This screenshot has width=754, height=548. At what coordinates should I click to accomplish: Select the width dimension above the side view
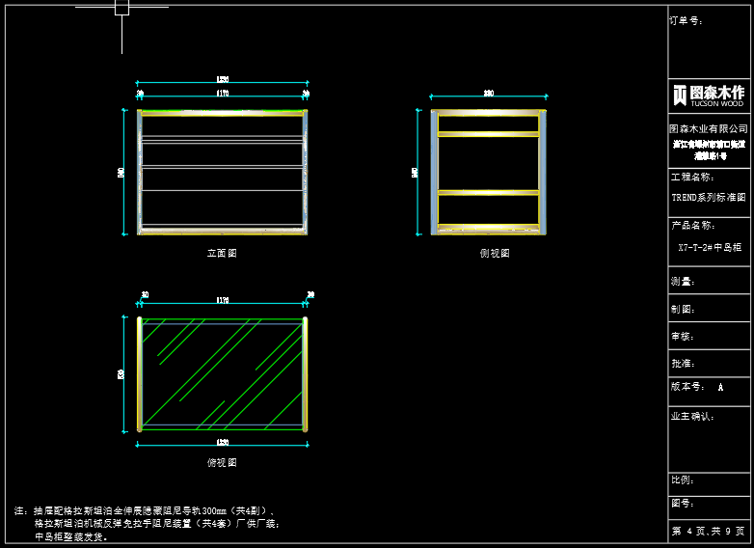pyautogui.click(x=489, y=93)
